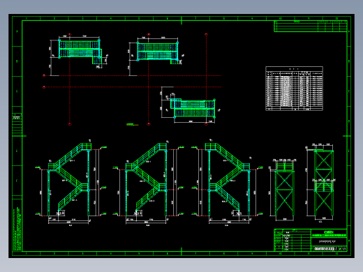Click the drawing number field in title block
Screen dimensions: 363x272
pyautogui.click(x=325, y=249)
